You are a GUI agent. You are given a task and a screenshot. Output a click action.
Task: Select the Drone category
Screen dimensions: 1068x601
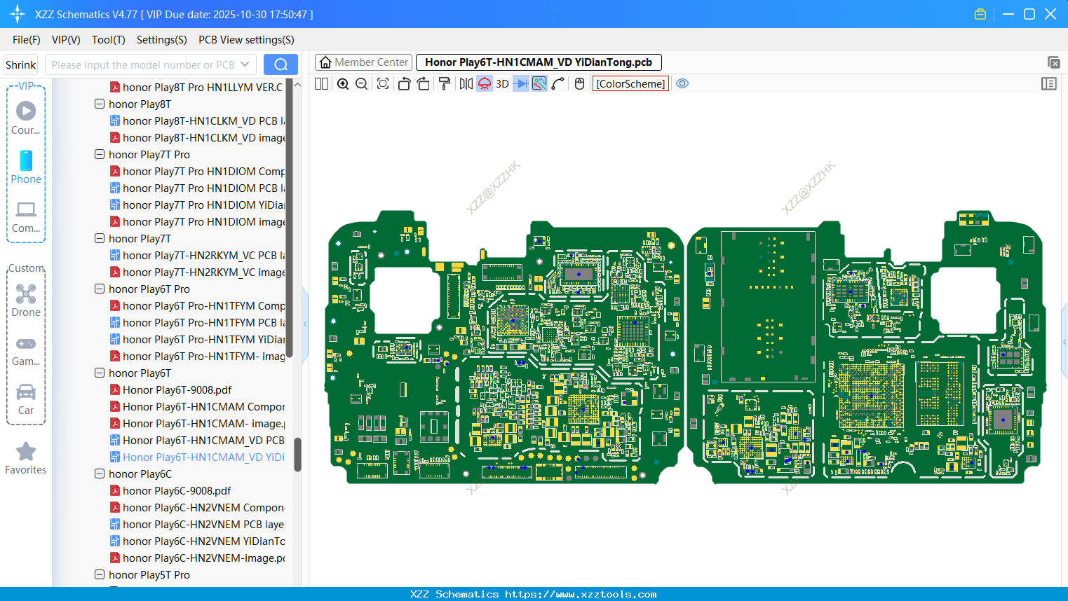point(26,300)
